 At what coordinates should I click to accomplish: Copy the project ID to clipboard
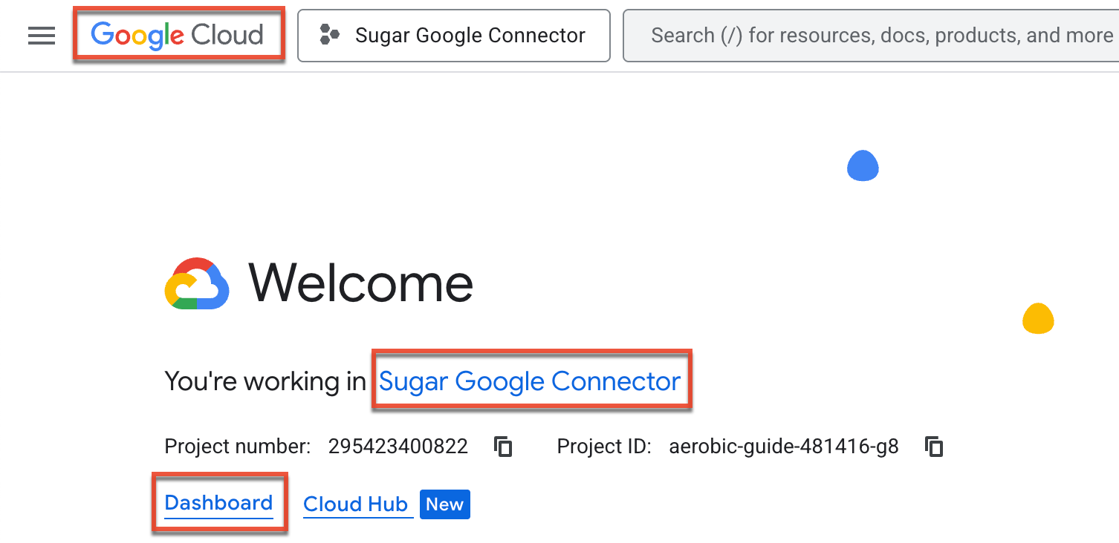pos(933,447)
